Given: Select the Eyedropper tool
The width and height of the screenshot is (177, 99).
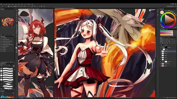Looking at the screenshot, I should tap(17, 19).
